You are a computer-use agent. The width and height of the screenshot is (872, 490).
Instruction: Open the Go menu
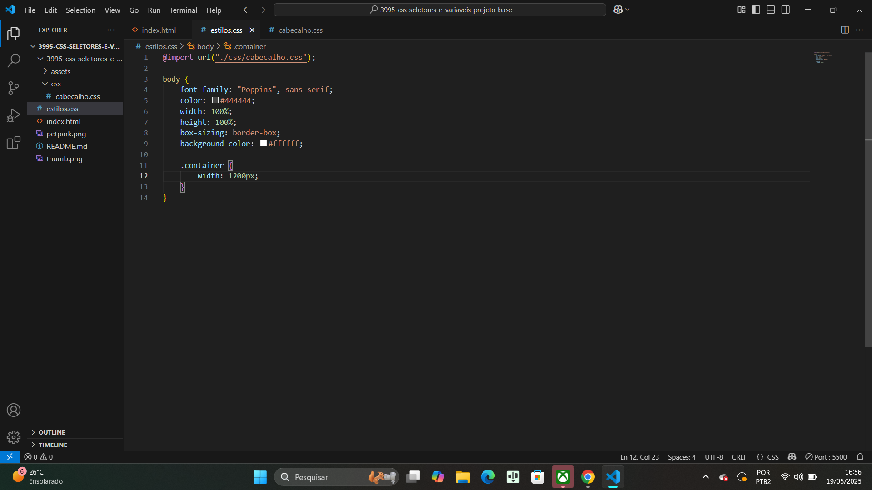[134, 10]
